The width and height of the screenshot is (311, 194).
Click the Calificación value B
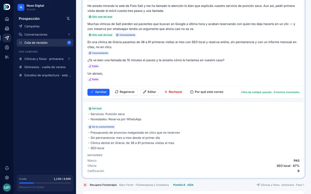click(298, 171)
